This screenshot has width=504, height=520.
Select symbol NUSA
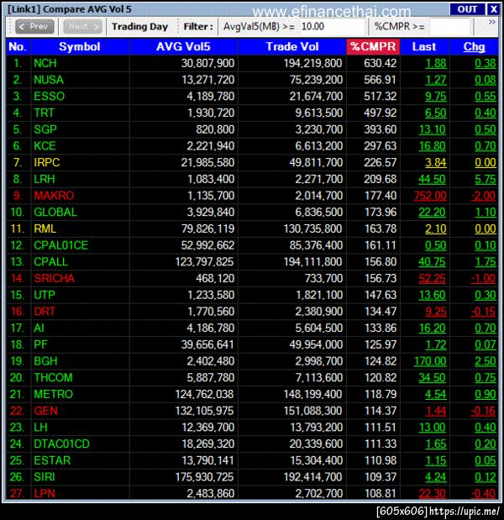click(49, 80)
